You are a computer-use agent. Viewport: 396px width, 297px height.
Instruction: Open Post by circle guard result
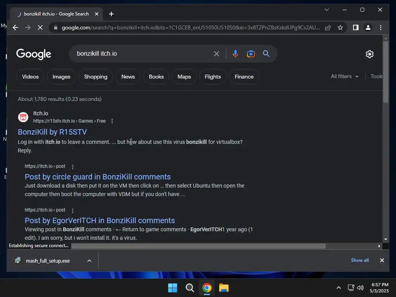point(98,177)
